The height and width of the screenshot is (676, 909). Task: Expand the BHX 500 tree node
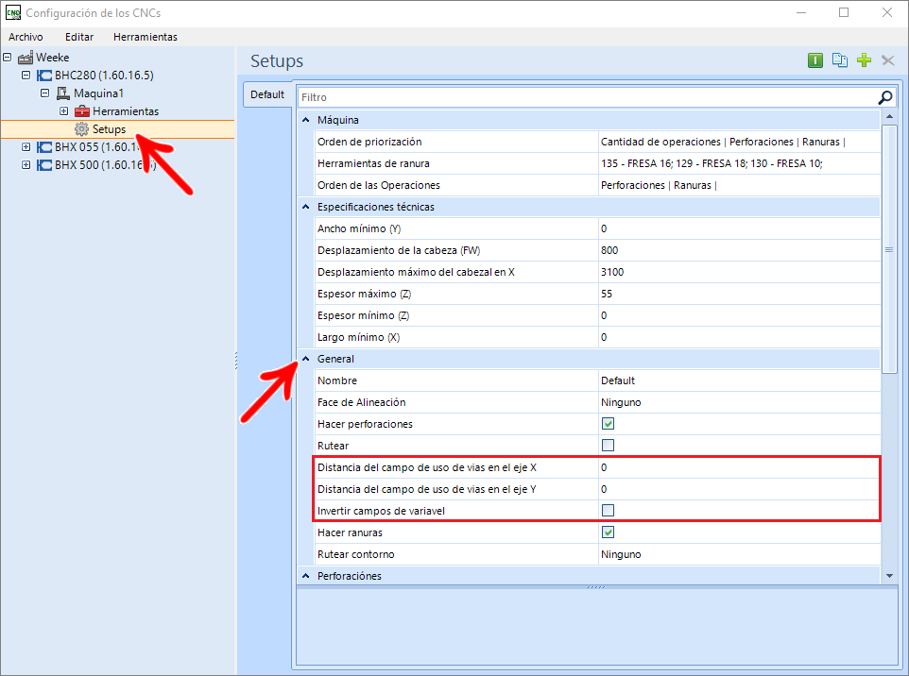(26, 164)
